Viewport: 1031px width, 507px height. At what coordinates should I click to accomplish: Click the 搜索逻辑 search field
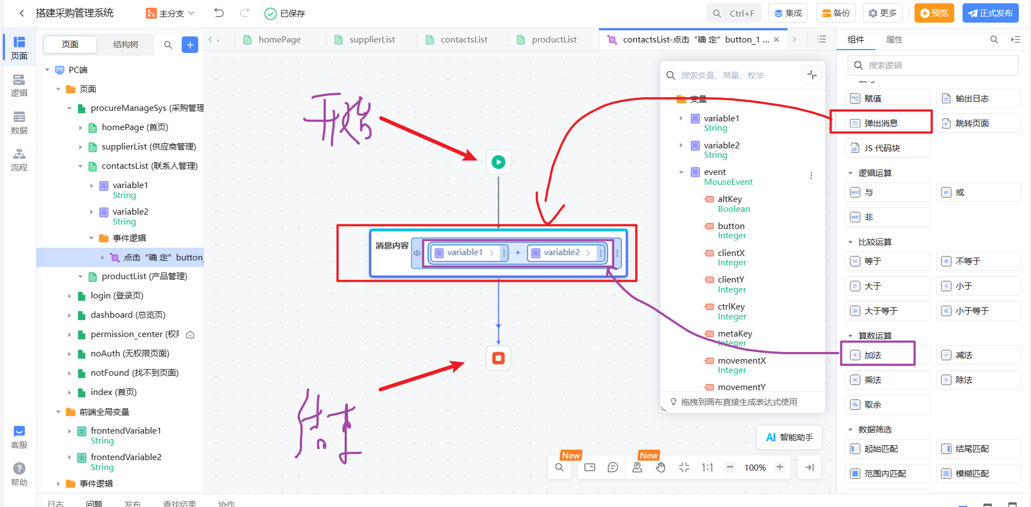click(x=933, y=66)
